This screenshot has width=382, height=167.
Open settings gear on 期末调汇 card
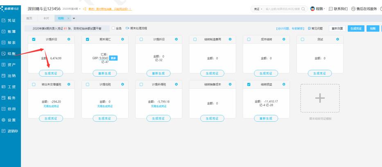click(122, 39)
